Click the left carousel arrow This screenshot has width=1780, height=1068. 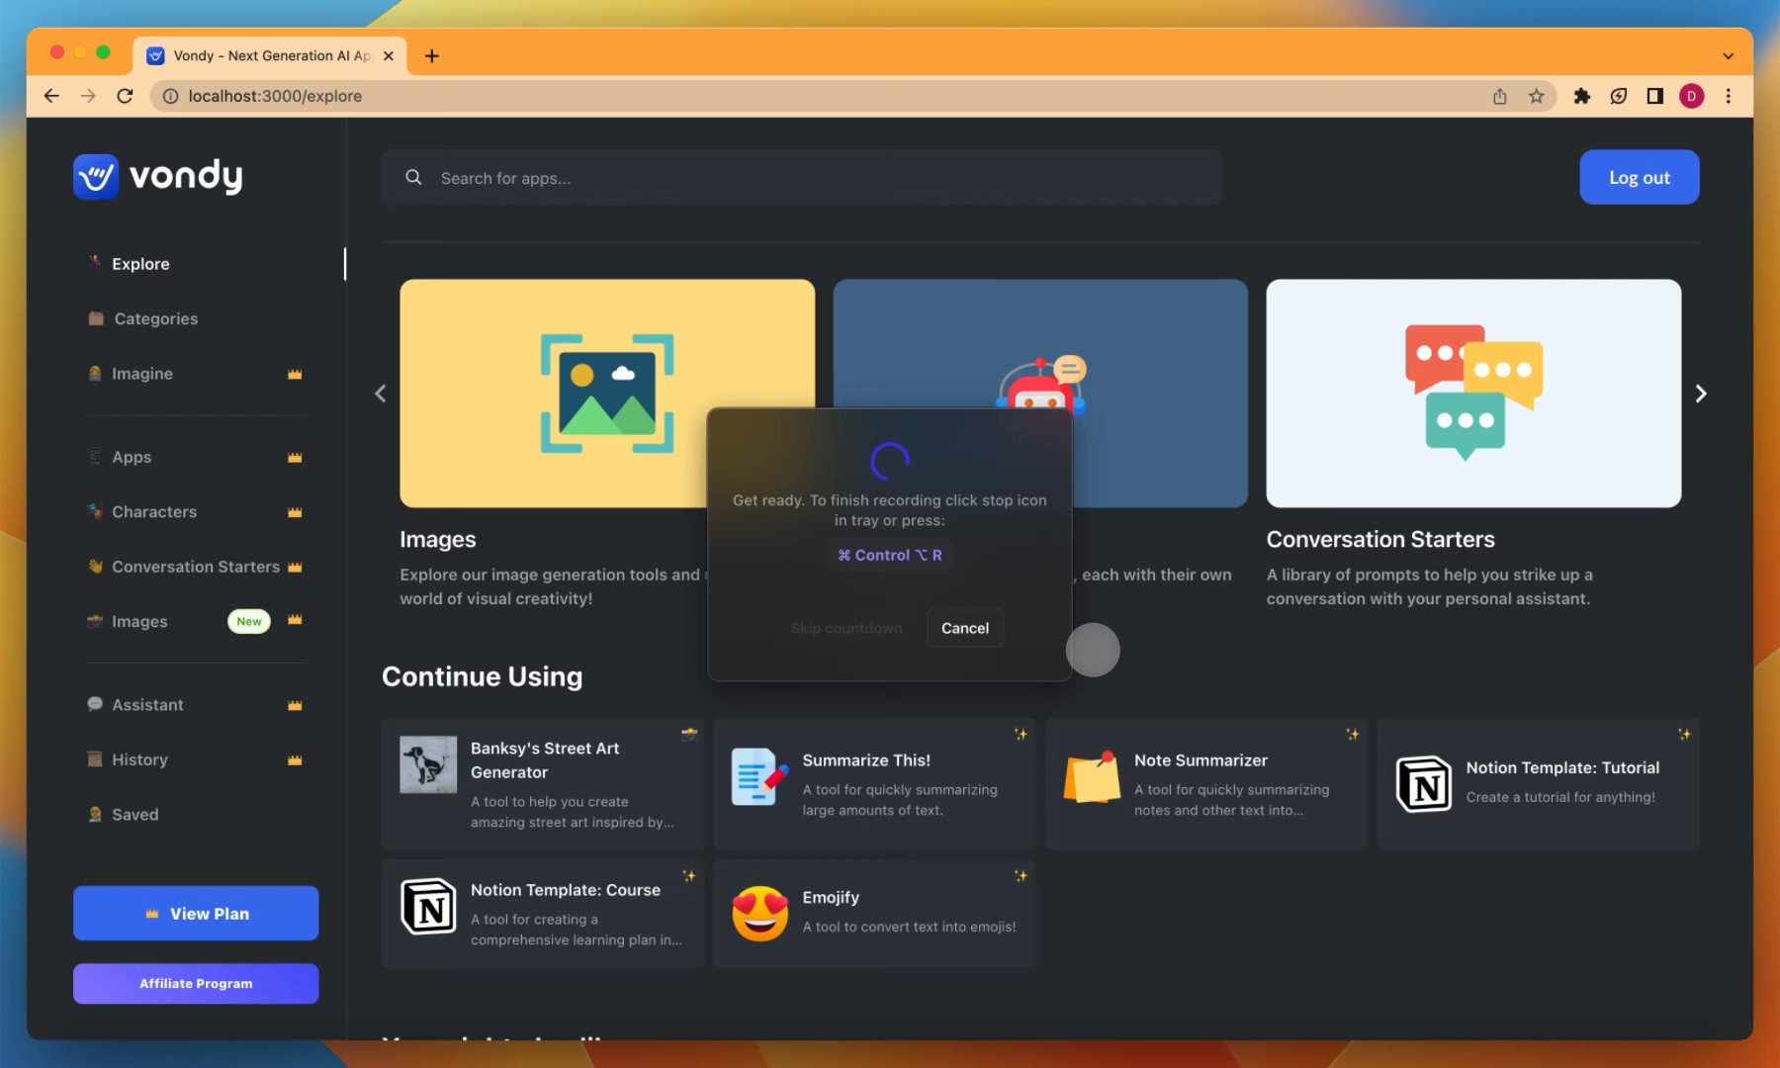click(x=380, y=393)
